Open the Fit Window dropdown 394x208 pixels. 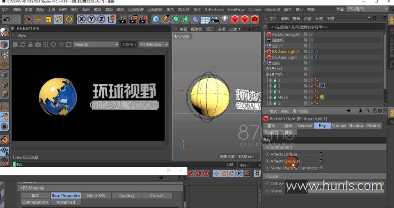[154, 44]
